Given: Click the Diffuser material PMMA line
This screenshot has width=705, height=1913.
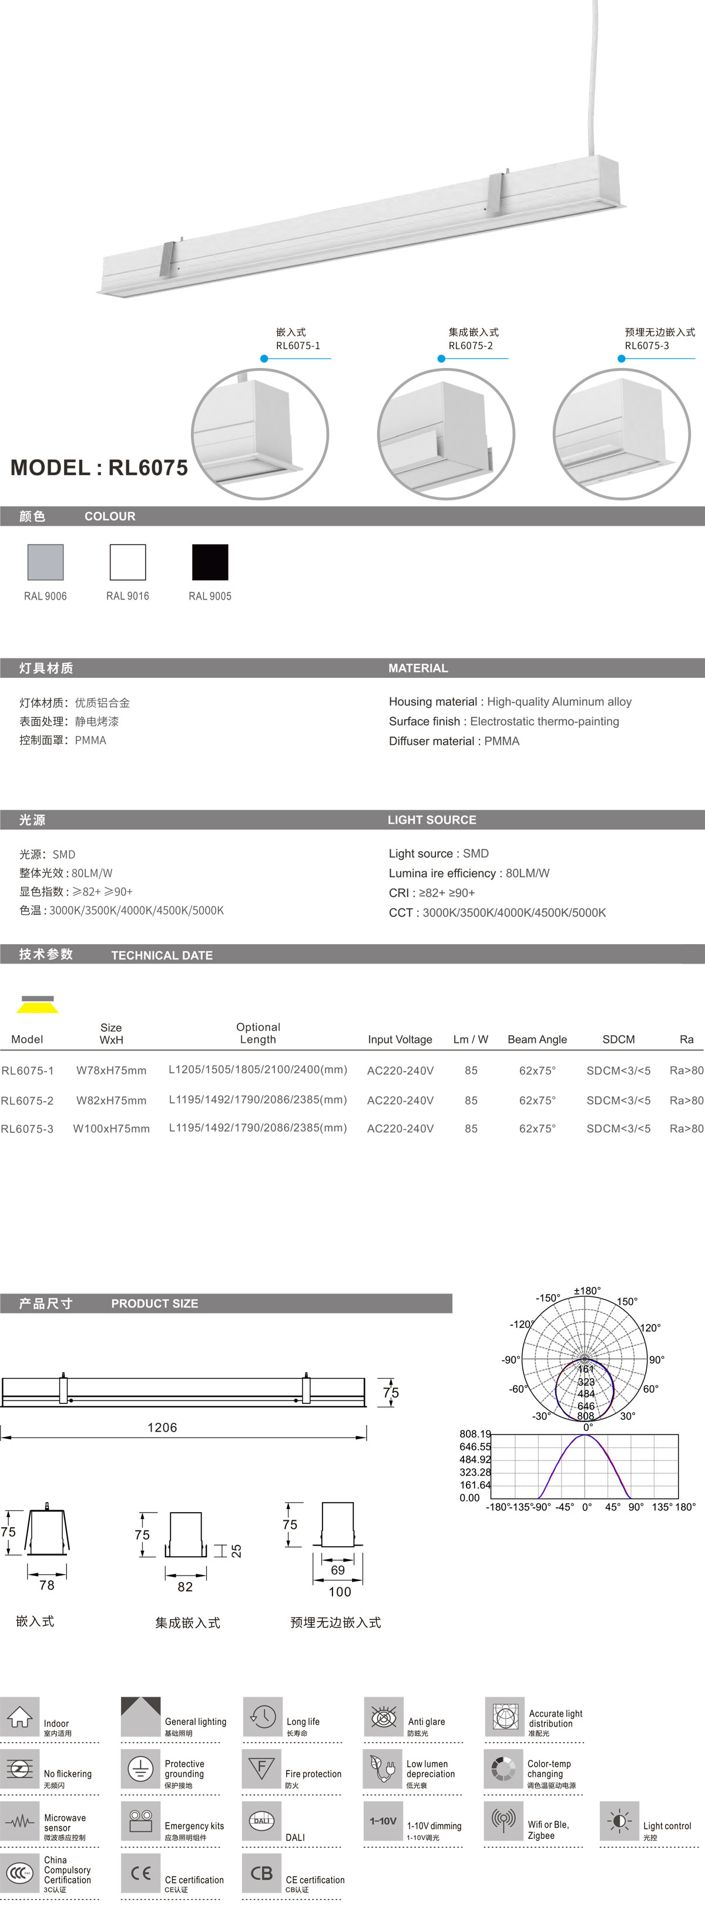Looking at the screenshot, I should coord(454,741).
